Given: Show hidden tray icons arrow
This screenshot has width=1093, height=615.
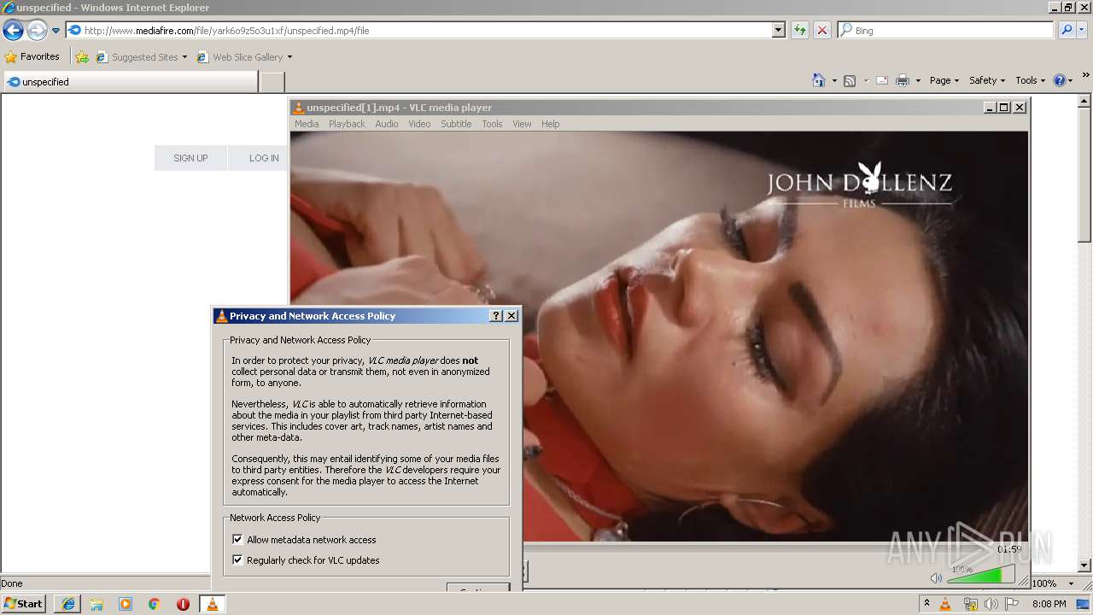Looking at the screenshot, I should pyautogui.click(x=926, y=604).
